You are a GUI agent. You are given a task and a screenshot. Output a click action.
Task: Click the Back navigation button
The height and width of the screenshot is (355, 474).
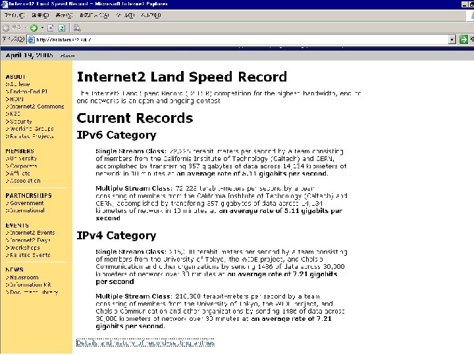(12, 28)
